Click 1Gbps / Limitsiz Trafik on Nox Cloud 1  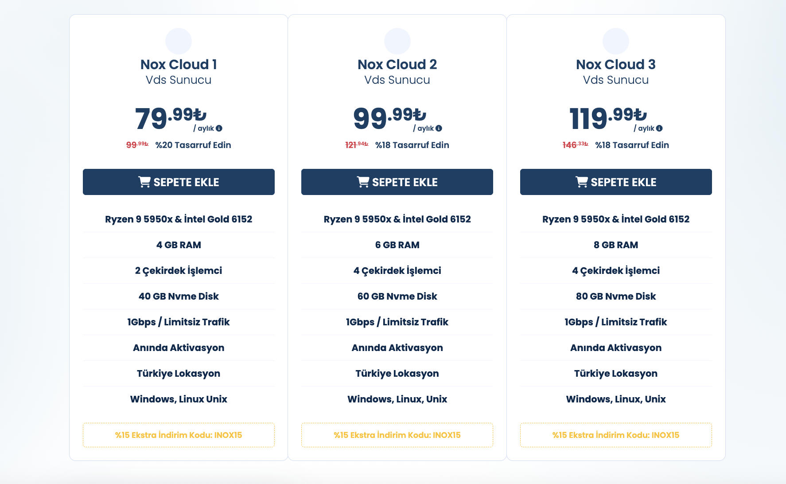(179, 322)
